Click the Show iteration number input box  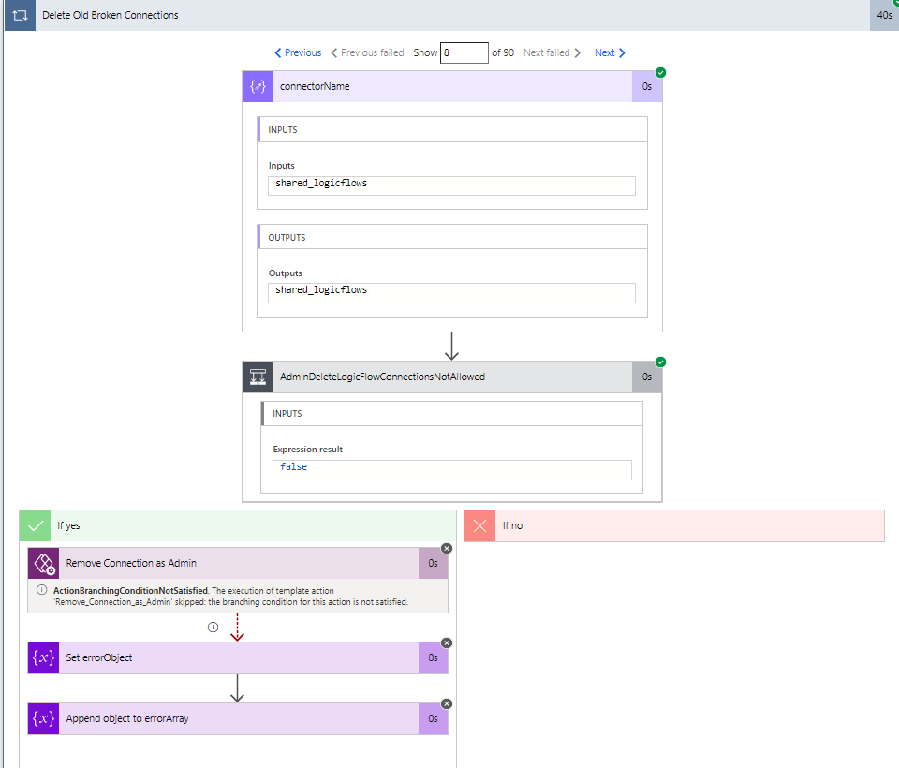pos(465,52)
